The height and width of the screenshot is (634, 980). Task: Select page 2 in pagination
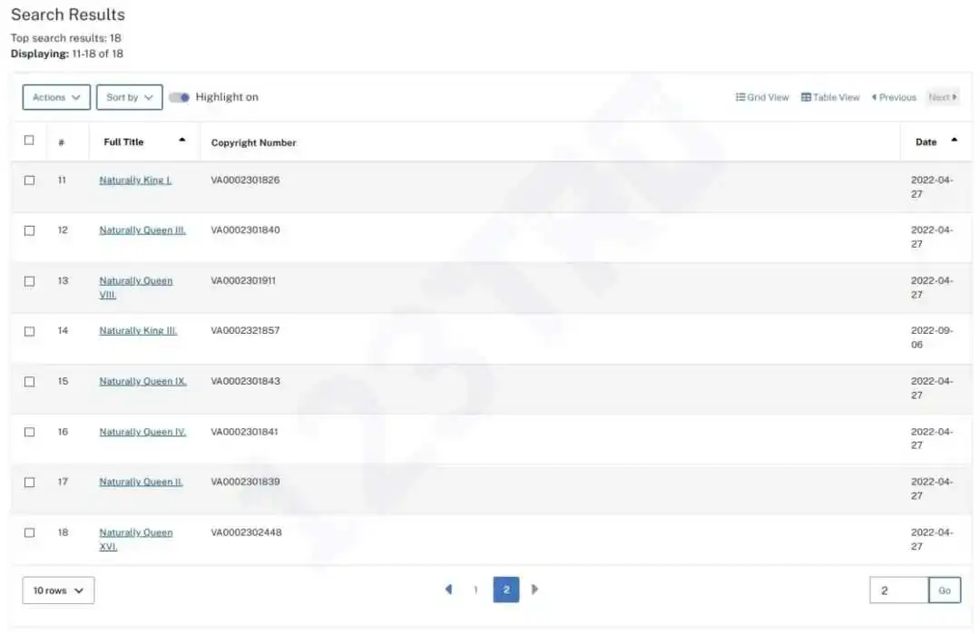[x=506, y=590]
